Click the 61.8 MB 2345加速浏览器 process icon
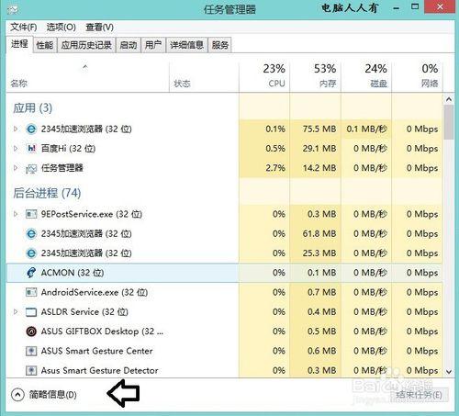Screen dimensions: 459x416 31,234
